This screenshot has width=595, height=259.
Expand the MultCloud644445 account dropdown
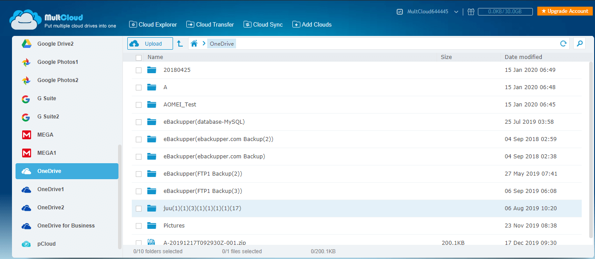456,12
